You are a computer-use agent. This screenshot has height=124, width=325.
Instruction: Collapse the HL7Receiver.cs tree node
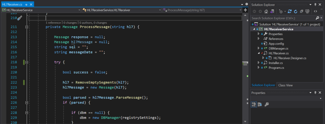(x=258, y=53)
